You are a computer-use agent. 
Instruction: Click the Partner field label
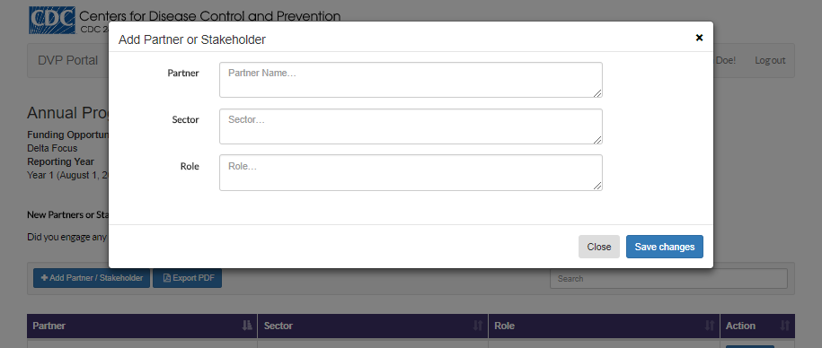click(183, 73)
